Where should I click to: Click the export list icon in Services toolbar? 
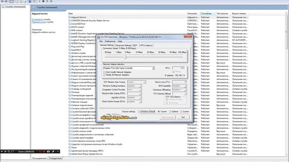click(25, 1)
